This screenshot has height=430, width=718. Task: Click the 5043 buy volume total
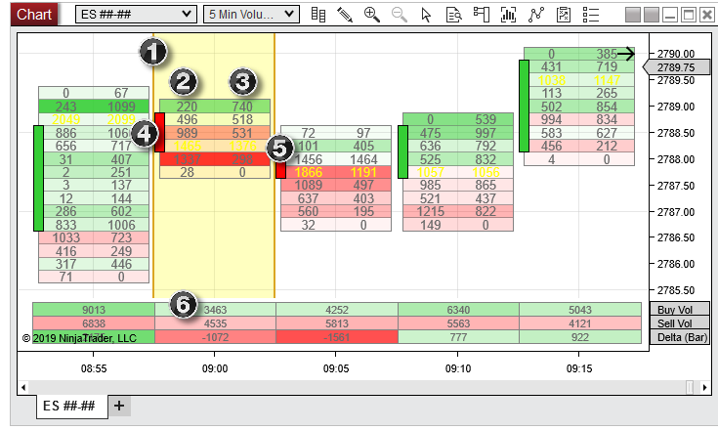(580, 310)
